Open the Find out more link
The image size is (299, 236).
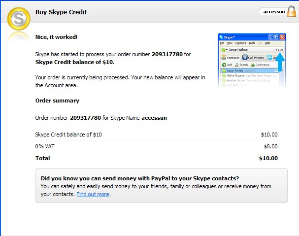93,194
